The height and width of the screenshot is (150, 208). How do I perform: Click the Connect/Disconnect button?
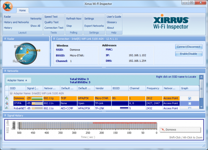tap(189, 47)
